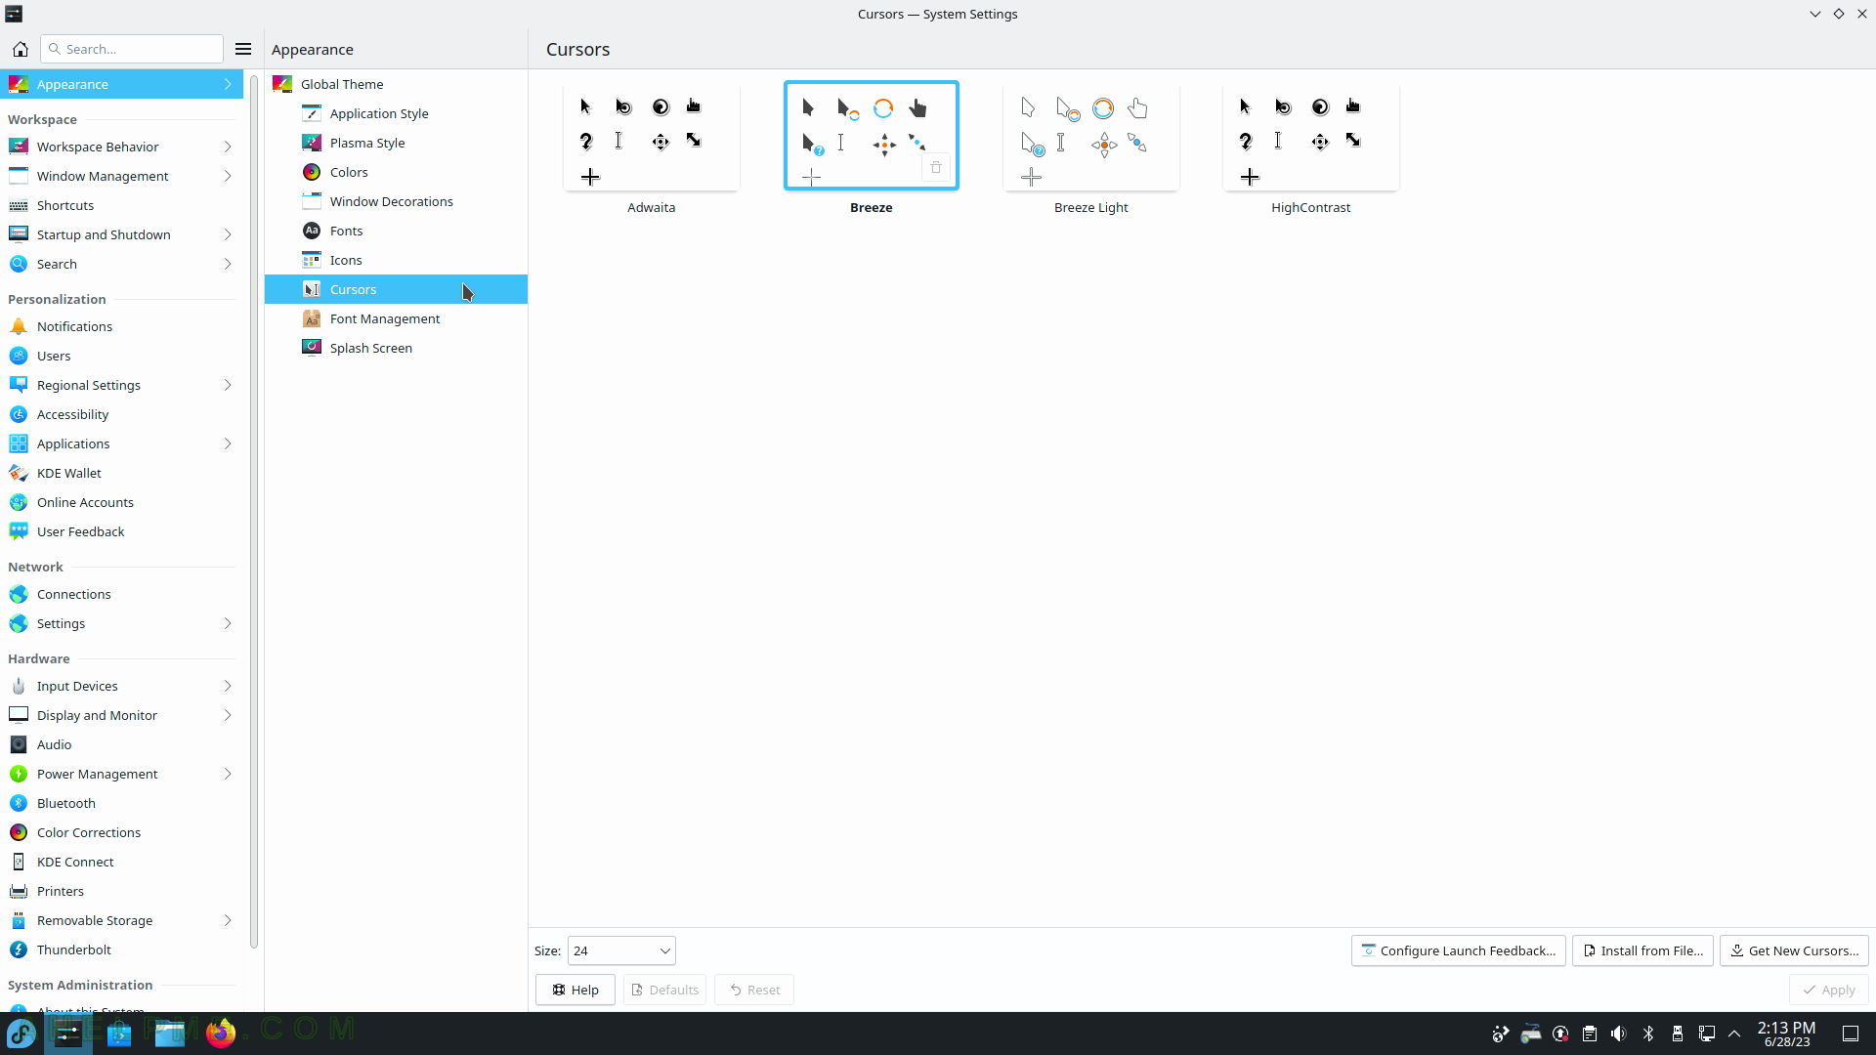1876x1055 pixels.
Task: Open Color Corrections settings
Action: [121, 832]
